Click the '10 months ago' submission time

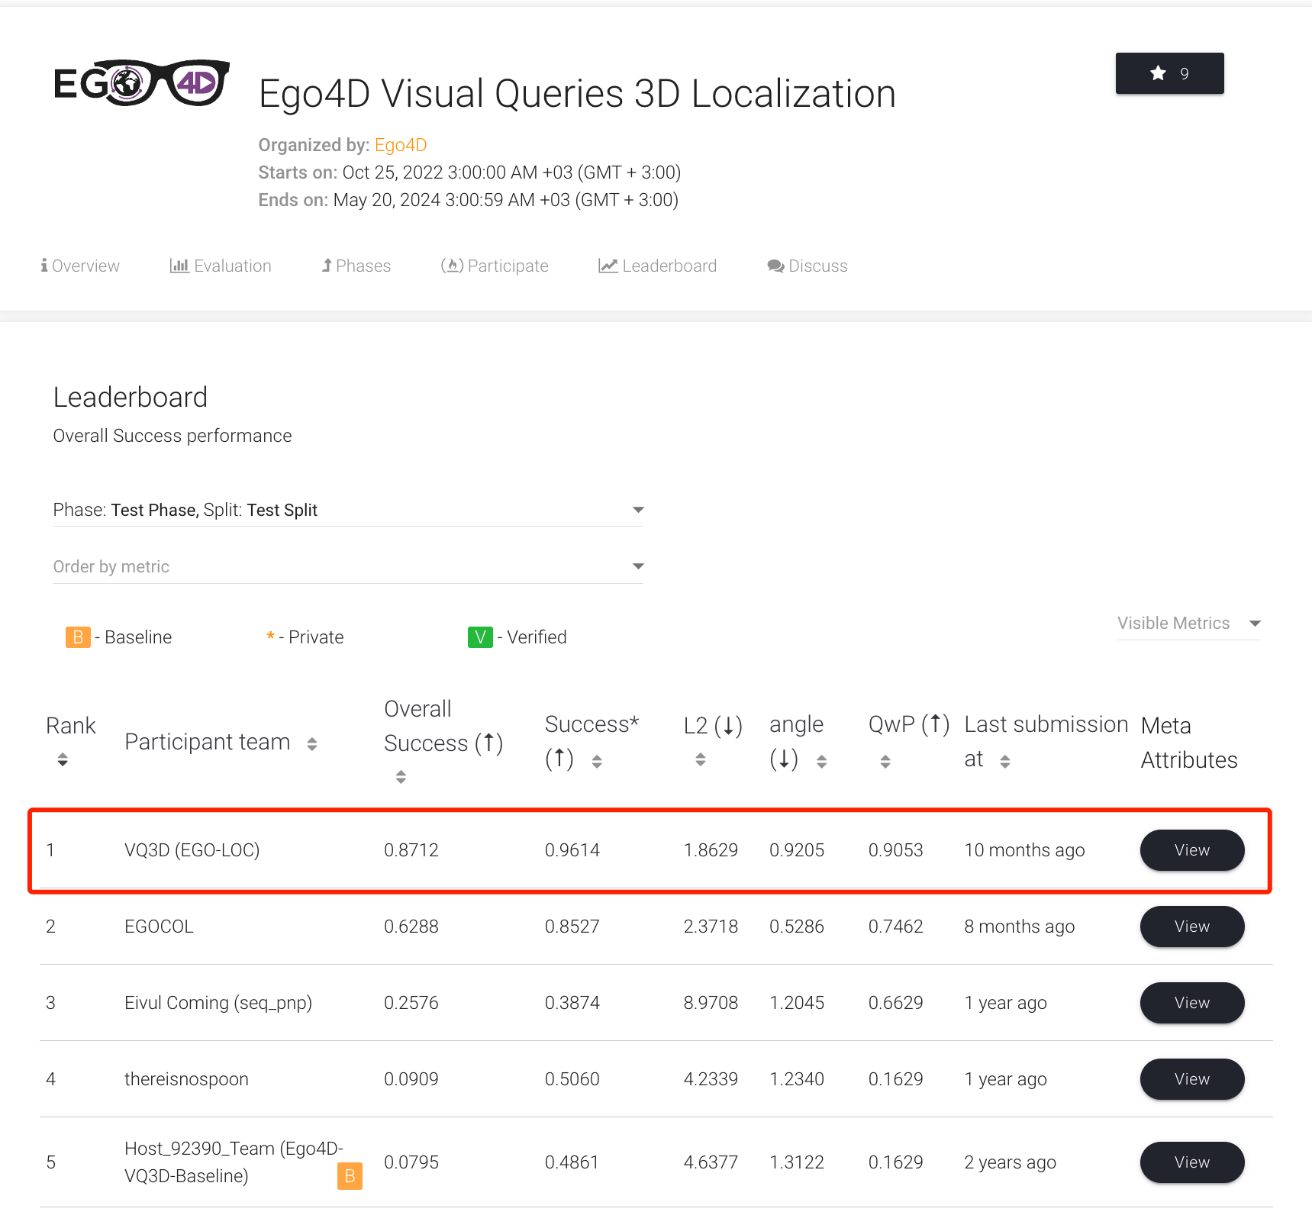coord(1024,850)
